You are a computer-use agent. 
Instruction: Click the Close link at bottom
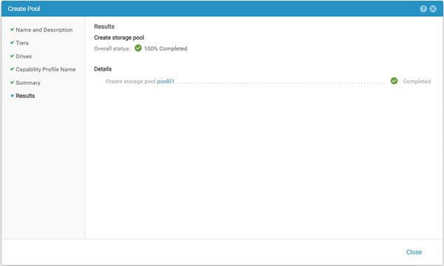(x=414, y=252)
